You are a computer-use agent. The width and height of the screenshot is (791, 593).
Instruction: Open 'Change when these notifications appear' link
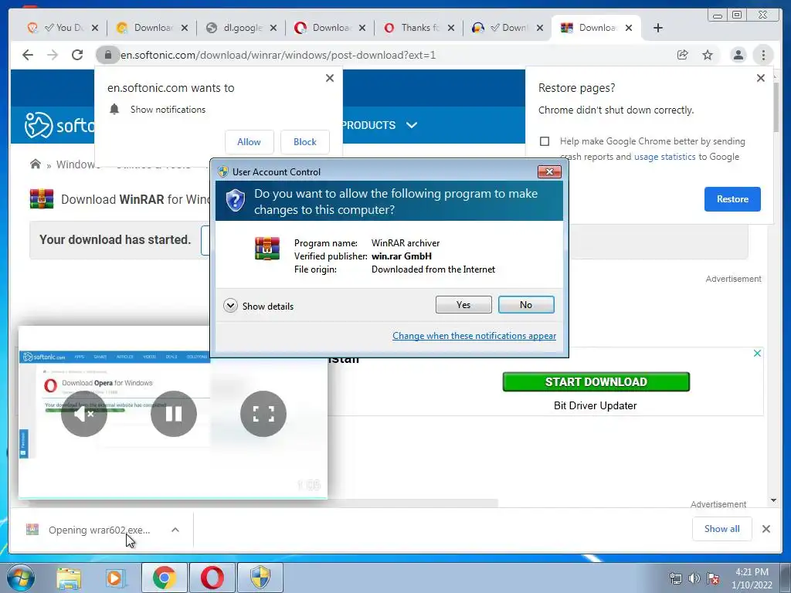pyautogui.click(x=474, y=336)
